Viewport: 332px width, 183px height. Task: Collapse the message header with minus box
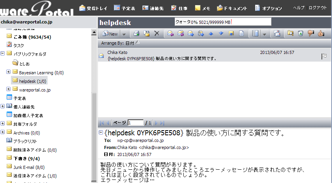101,133
